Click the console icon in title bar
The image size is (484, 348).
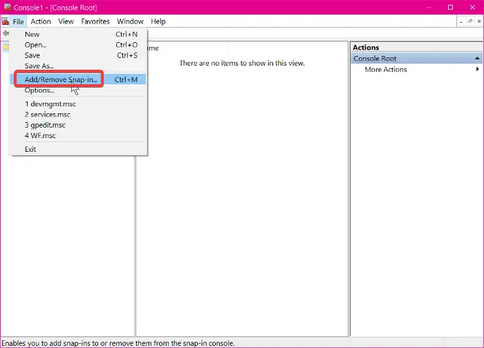8,7
